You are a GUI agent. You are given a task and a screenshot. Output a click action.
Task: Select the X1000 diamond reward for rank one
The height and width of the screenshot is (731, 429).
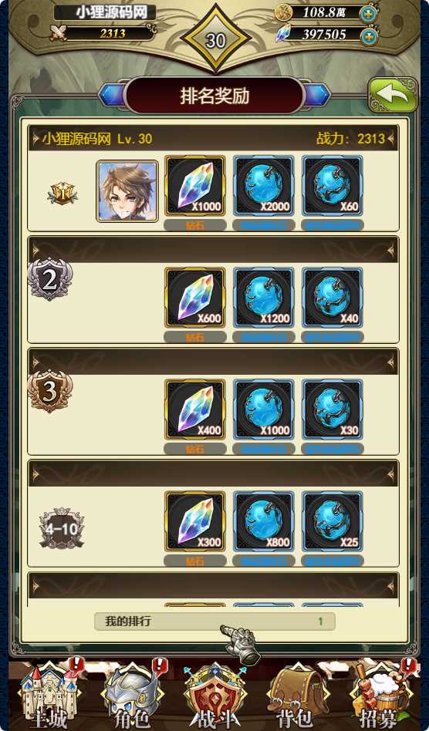(195, 186)
